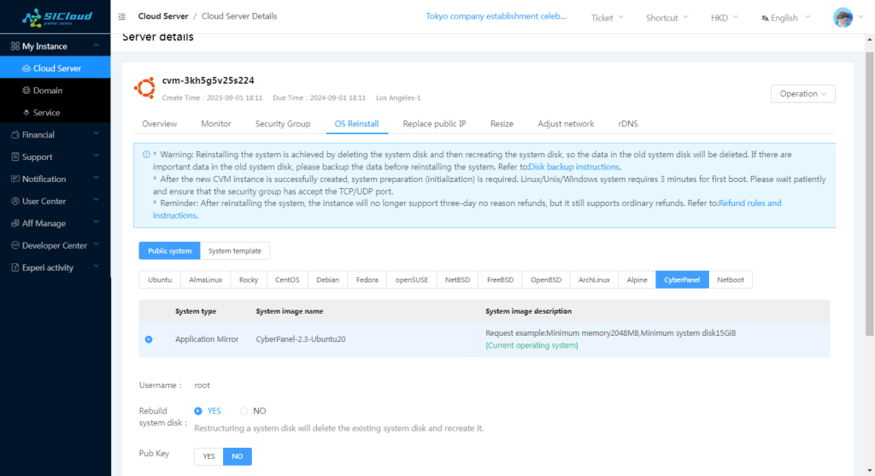Click the SICloud logo
The height and width of the screenshot is (476, 875).
click(55, 18)
